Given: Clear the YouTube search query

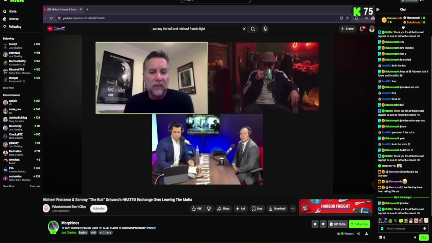Looking at the screenshot, I should (244, 29).
